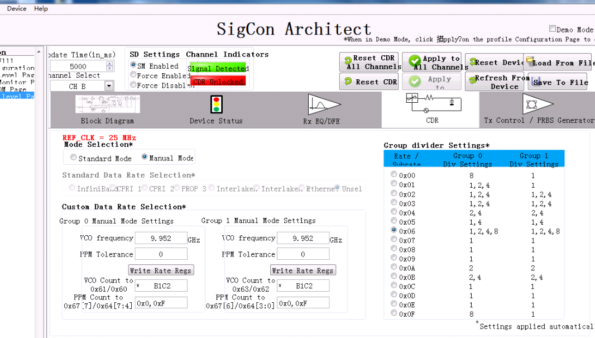The height and width of the screenshot is (338, 595).
Task: Select Manual Mode radio button
Action: pyautogui.click(x=144, y=157)
